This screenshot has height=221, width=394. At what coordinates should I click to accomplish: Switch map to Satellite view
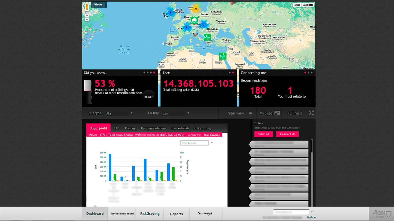click(308, 5)
